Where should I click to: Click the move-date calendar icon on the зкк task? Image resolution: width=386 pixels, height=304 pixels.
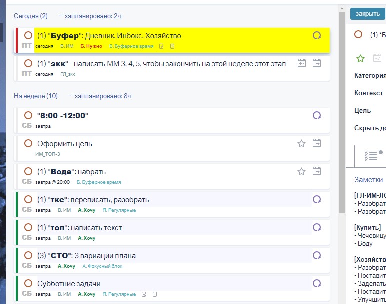316,63
